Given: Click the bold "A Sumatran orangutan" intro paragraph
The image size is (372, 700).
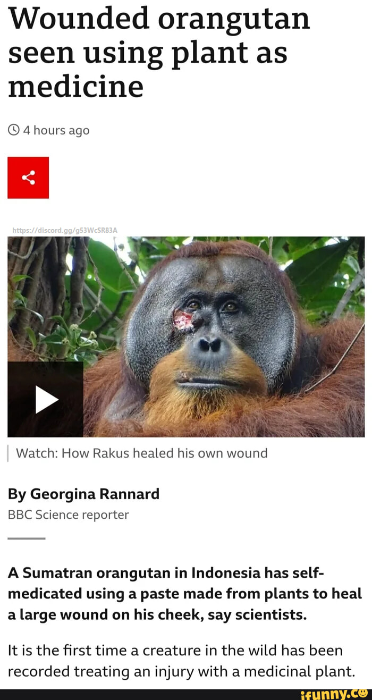Looking at the screenshot, I should [x=184, y=593].
